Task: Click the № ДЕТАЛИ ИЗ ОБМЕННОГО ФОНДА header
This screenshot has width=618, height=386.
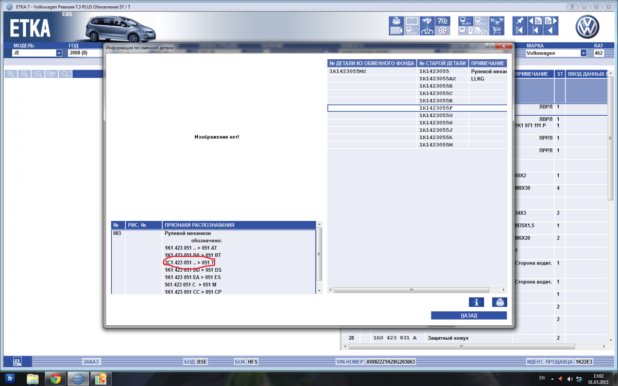Action: pyautogui.click(x=372, y=63)
